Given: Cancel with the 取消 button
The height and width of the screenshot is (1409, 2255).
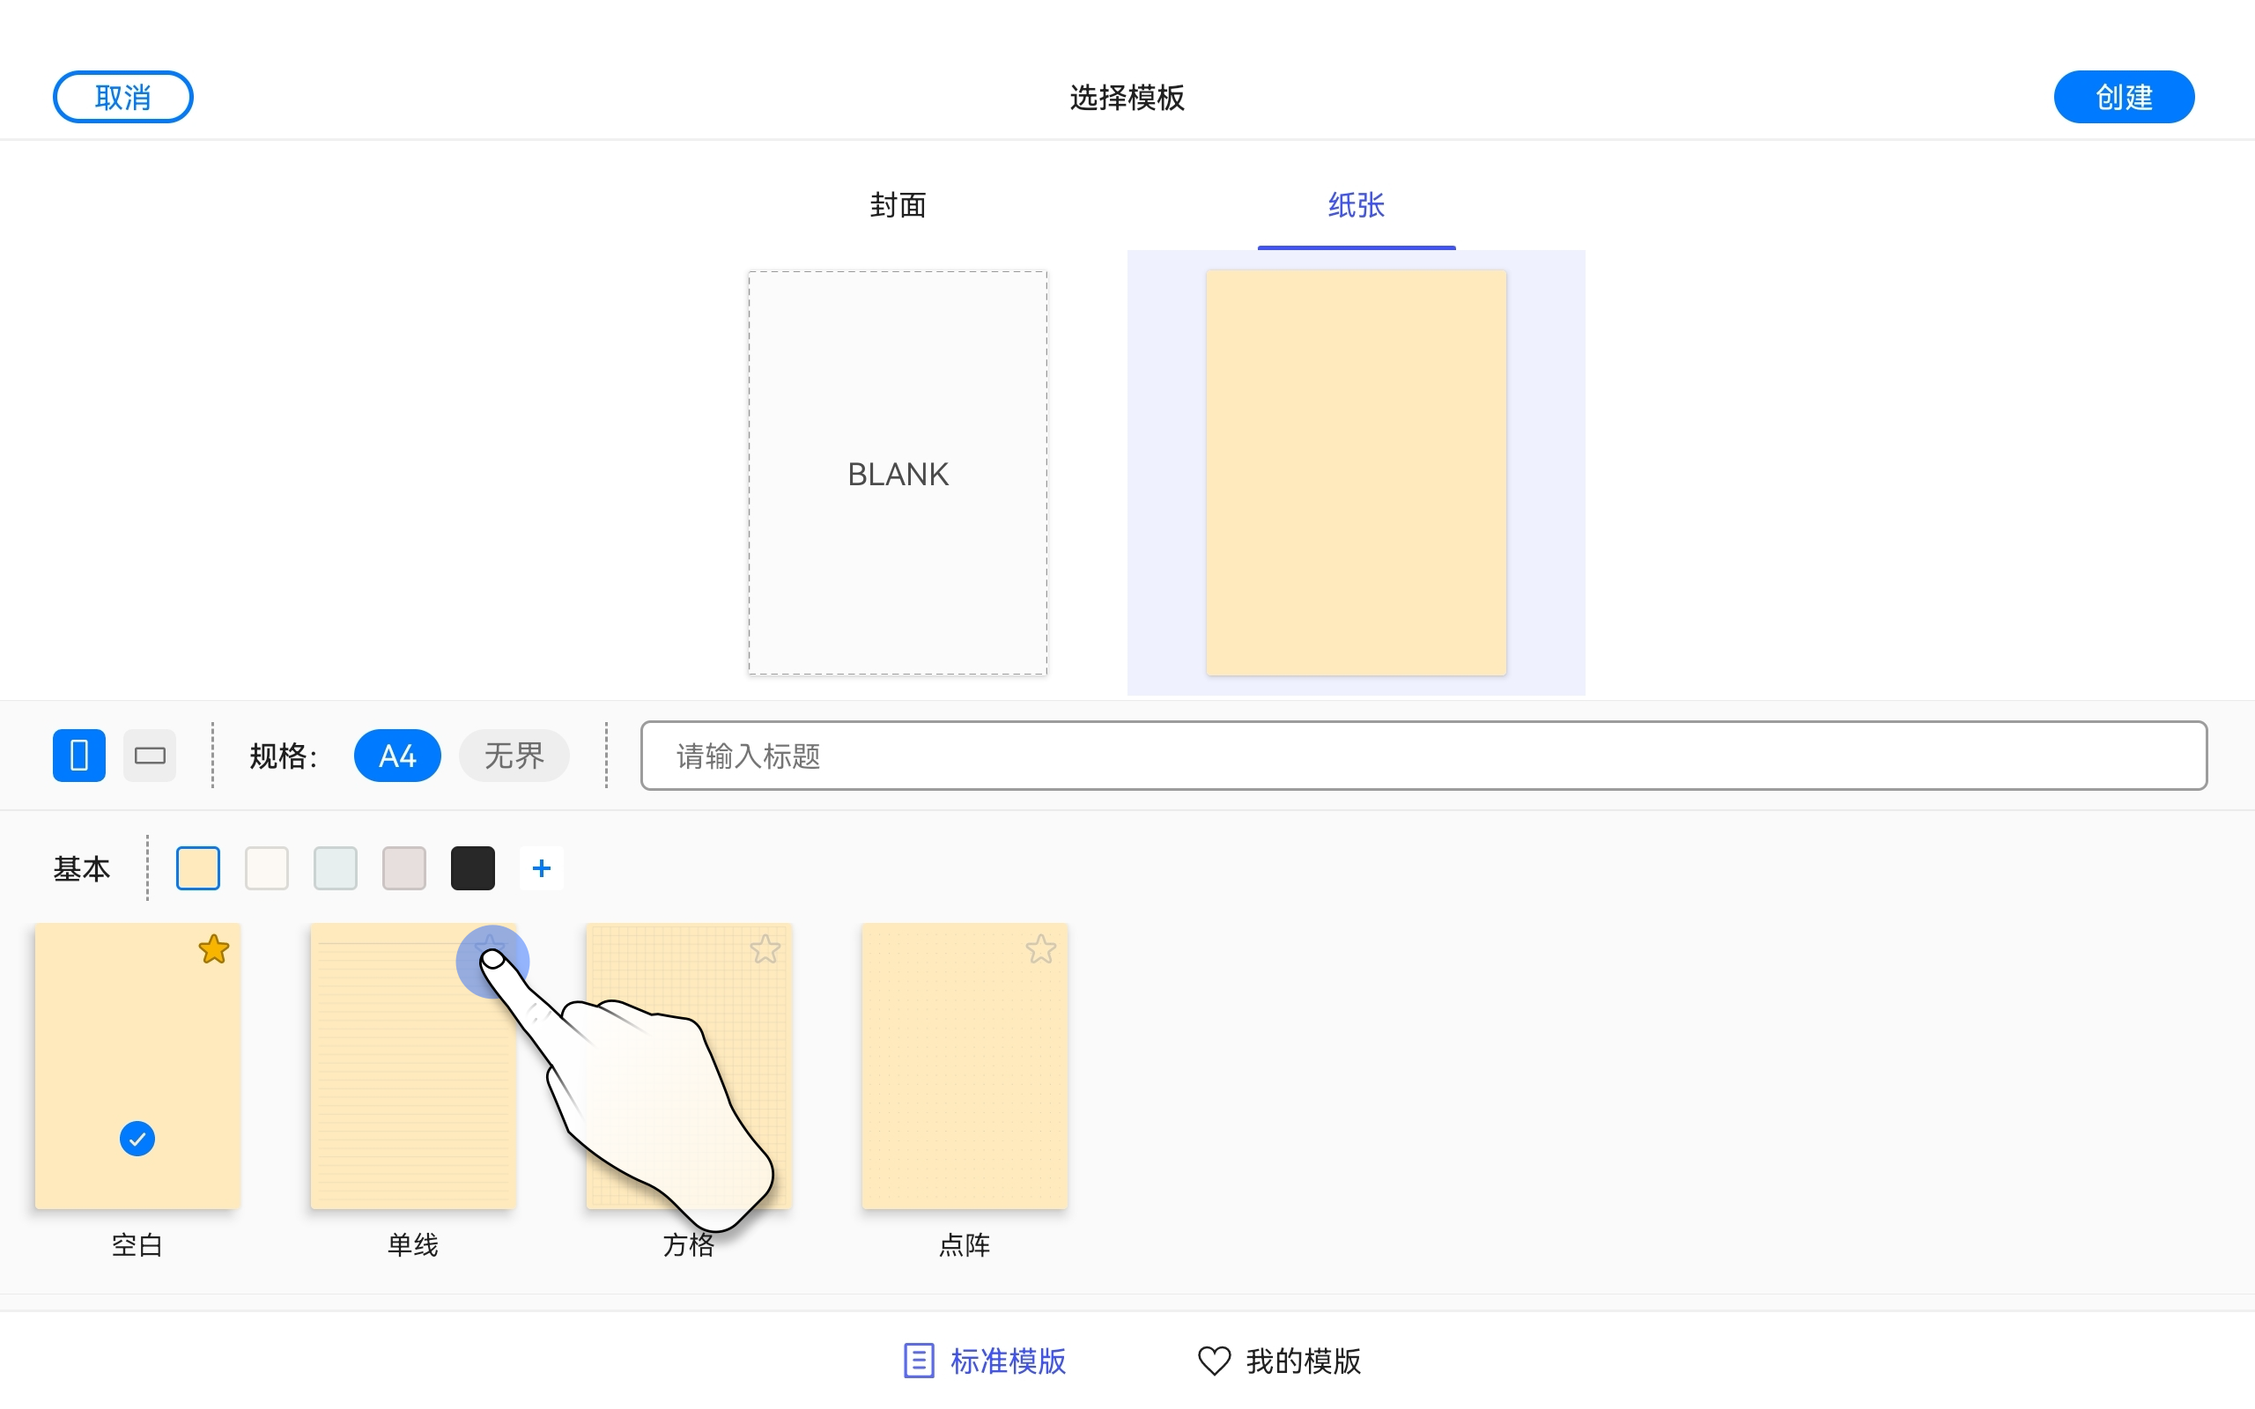Looking at the screenshot, I should pos(123,97).
